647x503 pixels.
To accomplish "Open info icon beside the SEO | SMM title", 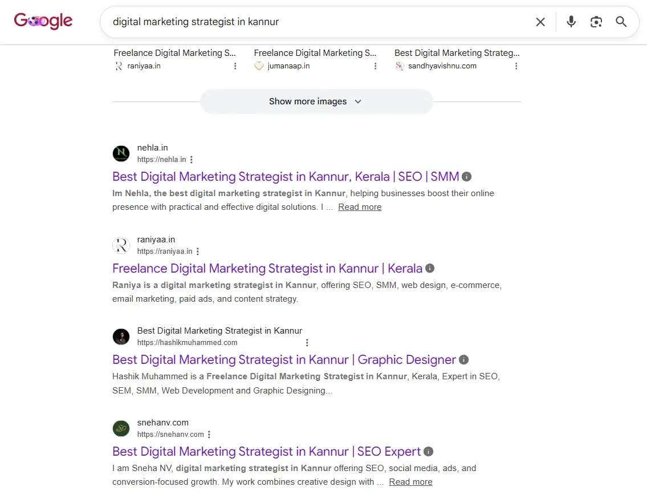I will pos(467,177).
